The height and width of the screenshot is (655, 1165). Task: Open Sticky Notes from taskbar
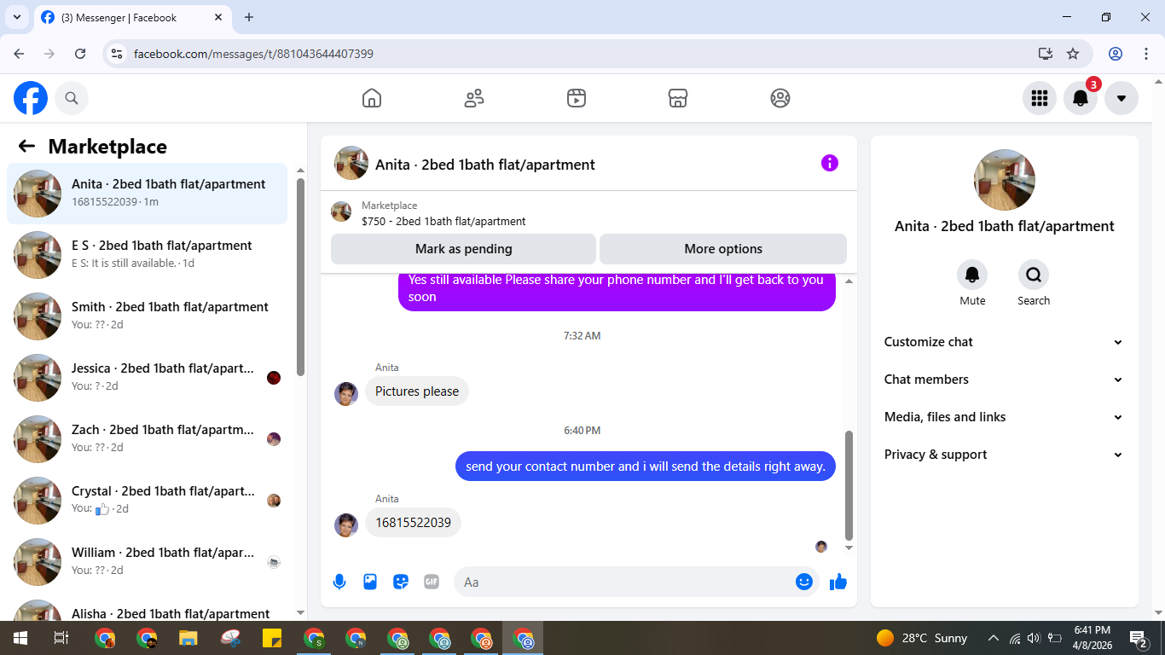pyautogui.click(x=272, y=638)
